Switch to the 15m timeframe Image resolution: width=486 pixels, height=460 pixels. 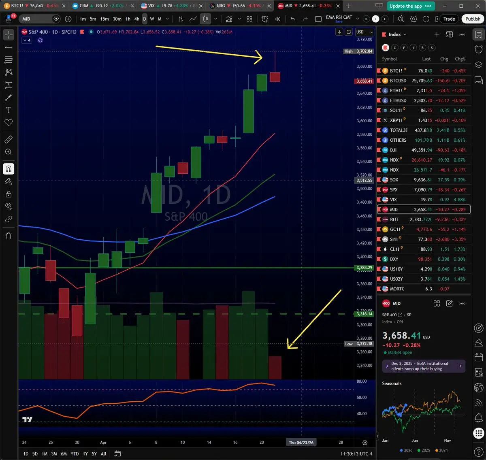(104, 19)
